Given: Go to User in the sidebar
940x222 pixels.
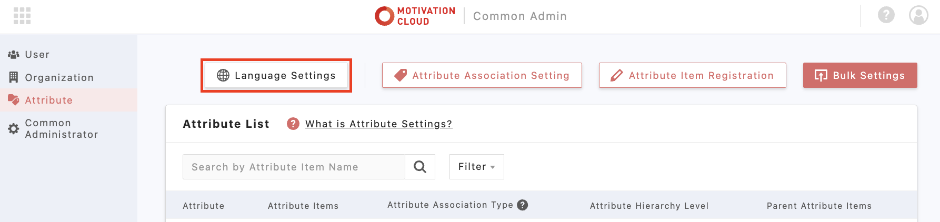Looking at the screenshot, I should pyautogui.click(x=37, y=55).
